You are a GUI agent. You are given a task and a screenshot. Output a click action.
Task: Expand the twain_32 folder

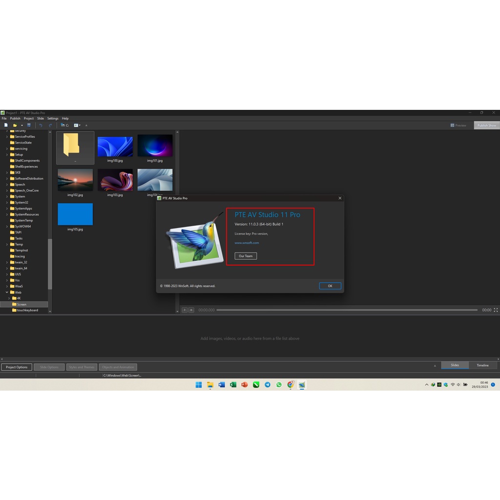click(7, 262)
